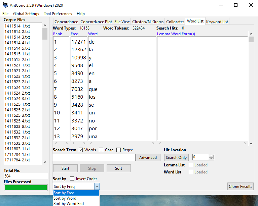Click the AntConc app icon in title bar
This screenshot has width=258, height=206.
click(x=6, y=5)
